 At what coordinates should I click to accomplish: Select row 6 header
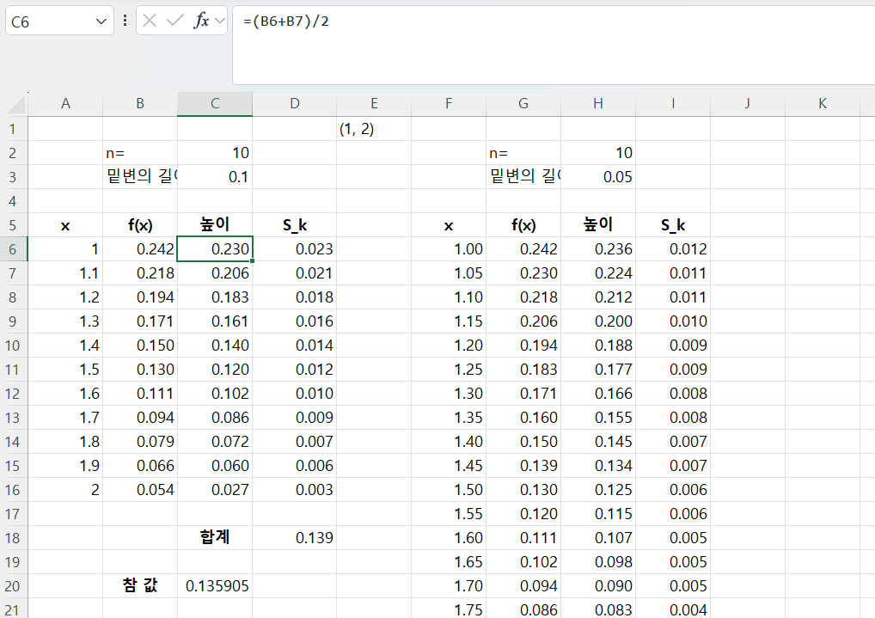[14, 249]
